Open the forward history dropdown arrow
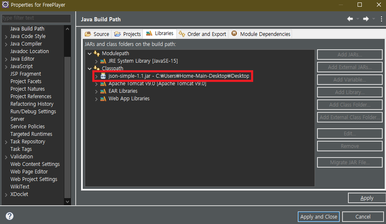 point(374,19)
